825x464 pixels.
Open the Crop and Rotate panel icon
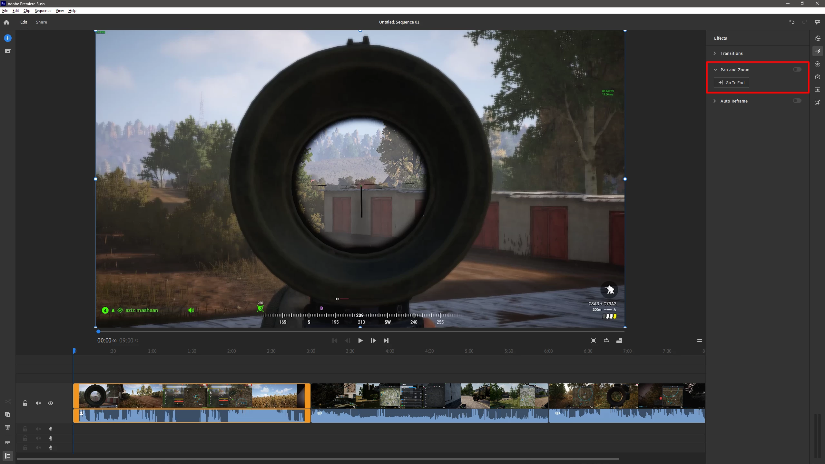point(817,103)
